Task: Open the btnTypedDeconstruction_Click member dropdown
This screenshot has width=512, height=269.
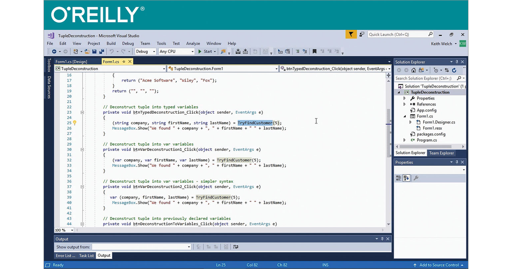Action: point(335,68)
